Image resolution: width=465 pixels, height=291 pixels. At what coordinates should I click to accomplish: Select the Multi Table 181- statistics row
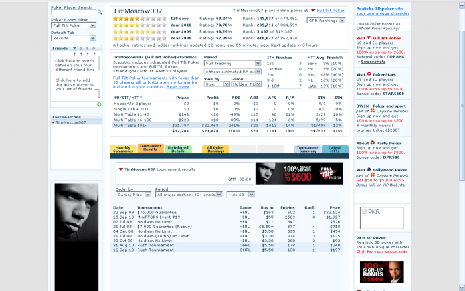pyautogui.click(x=228, y=125)
